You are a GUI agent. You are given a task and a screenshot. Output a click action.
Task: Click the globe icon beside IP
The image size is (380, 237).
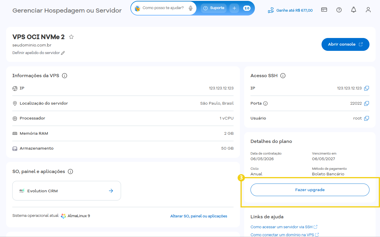tap(15, 88)
